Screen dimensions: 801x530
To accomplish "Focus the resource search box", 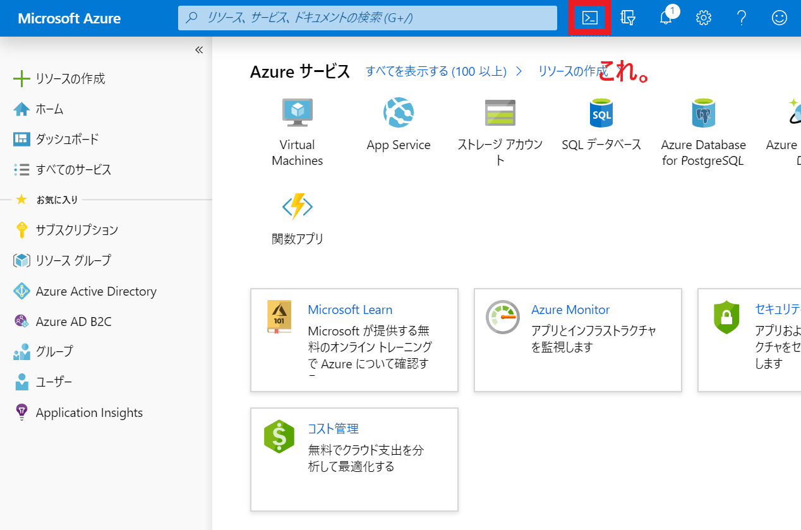I will 368,18.
